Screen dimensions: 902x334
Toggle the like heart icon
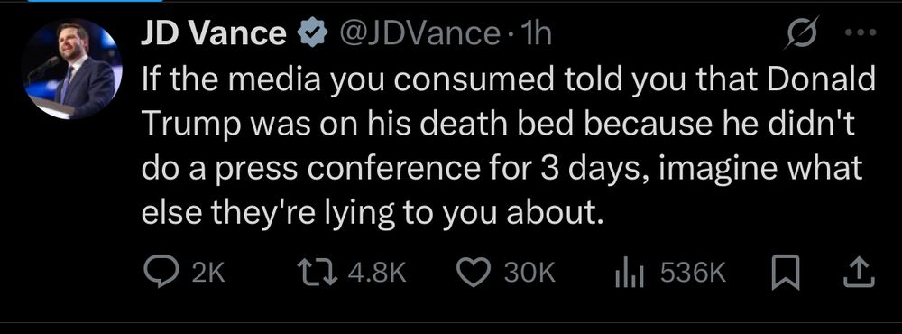tap(474, 273)
